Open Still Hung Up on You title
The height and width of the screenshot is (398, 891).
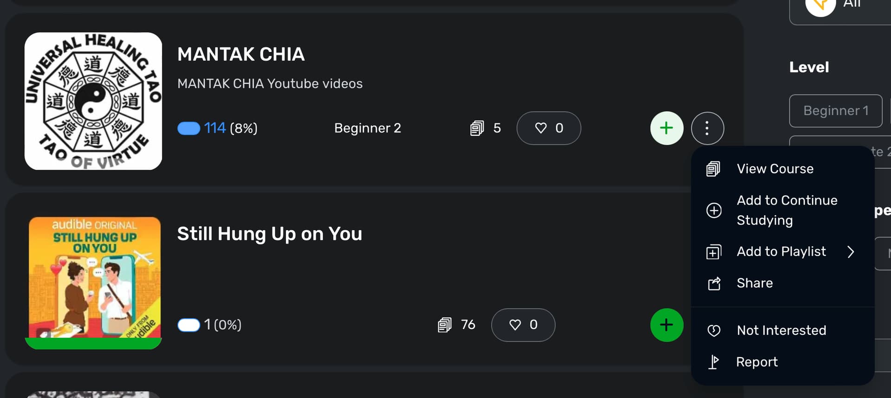click(x=270, y=234)
